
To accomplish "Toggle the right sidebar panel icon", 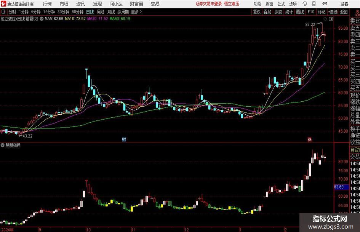I will pyautogui.click(x=331, y=19).
